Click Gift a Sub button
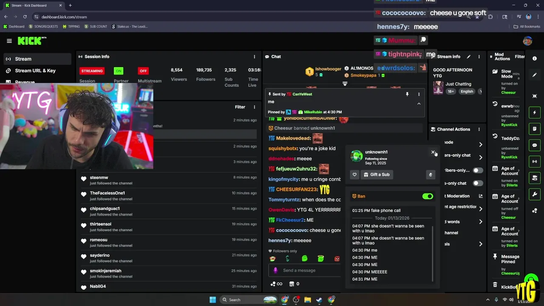This screenshot has height=306, width=544. [x=377, y=175]
